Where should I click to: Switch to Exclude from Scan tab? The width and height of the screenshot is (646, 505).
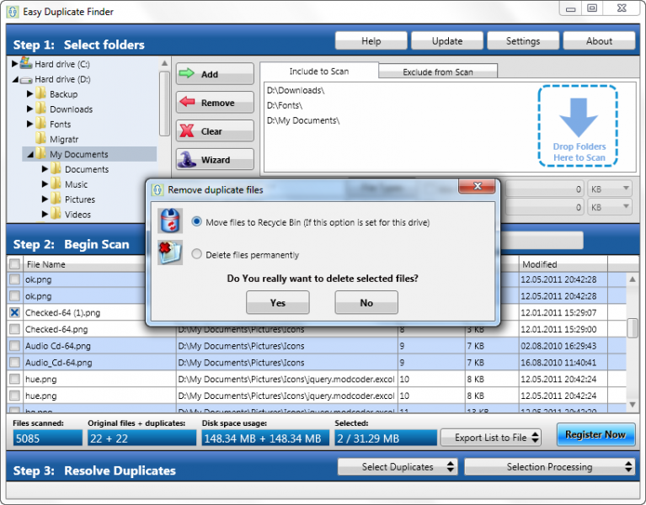(437, 72)
